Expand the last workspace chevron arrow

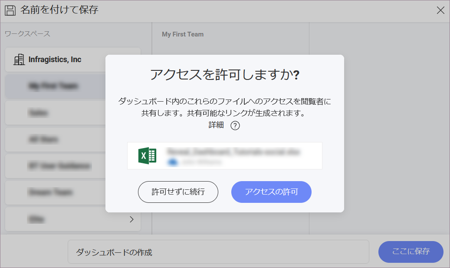pyautogui.click(x=131, y=219)
